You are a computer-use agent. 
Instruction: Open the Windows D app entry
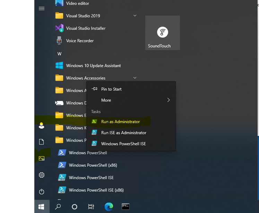click(x=71, y=103)
